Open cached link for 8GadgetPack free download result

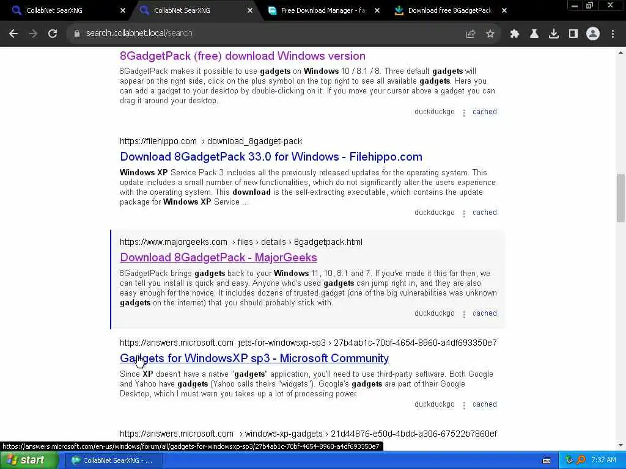(485, 112)
